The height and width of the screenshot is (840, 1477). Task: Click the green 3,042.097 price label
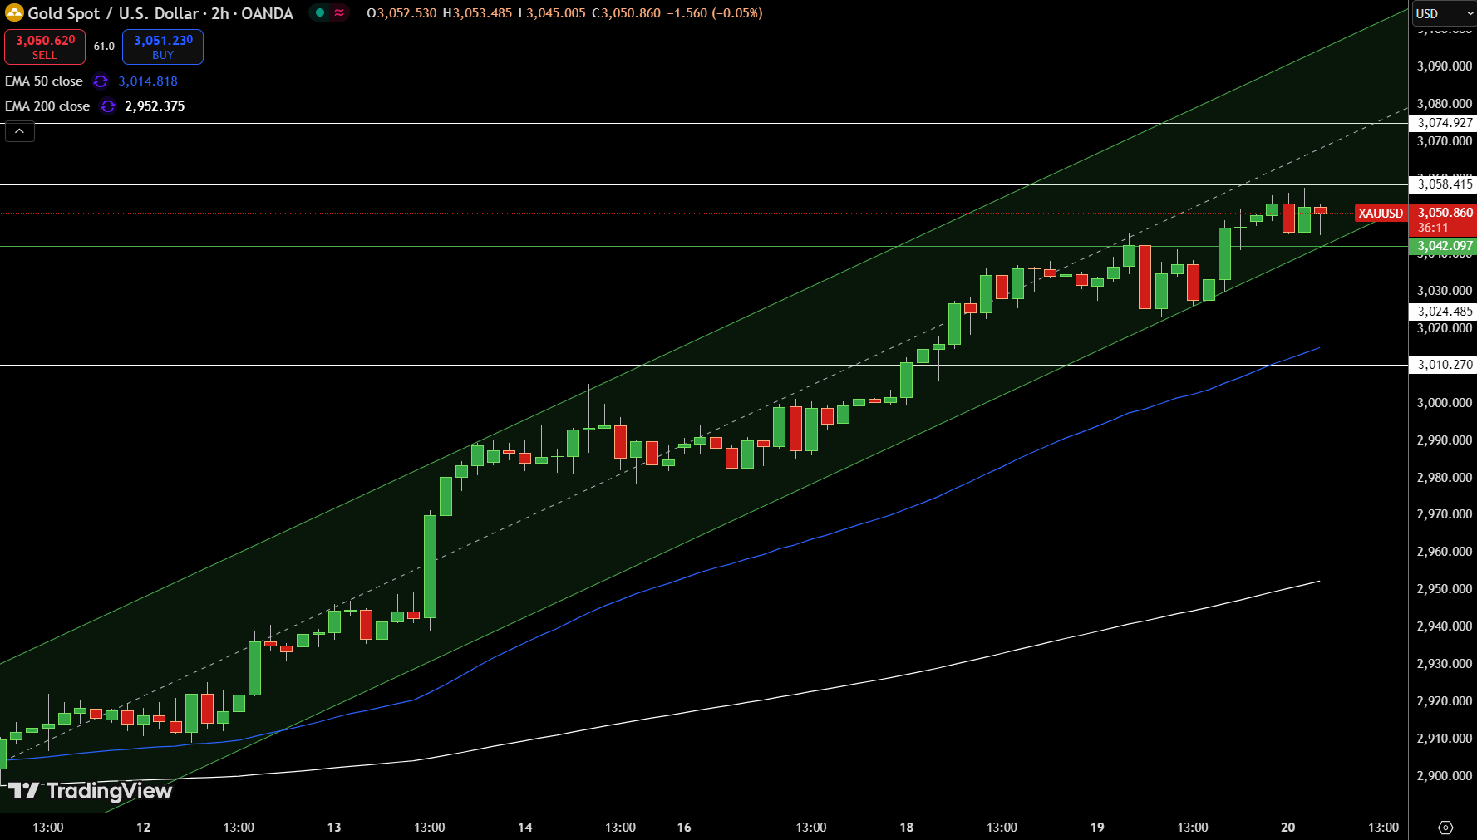(1444, 246)
